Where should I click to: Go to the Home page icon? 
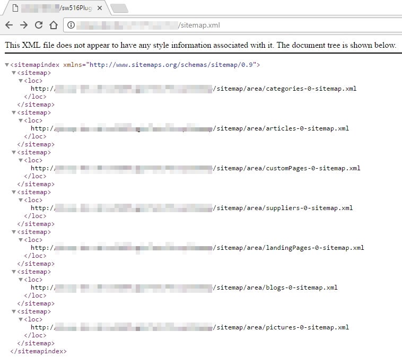click(53, 25)
